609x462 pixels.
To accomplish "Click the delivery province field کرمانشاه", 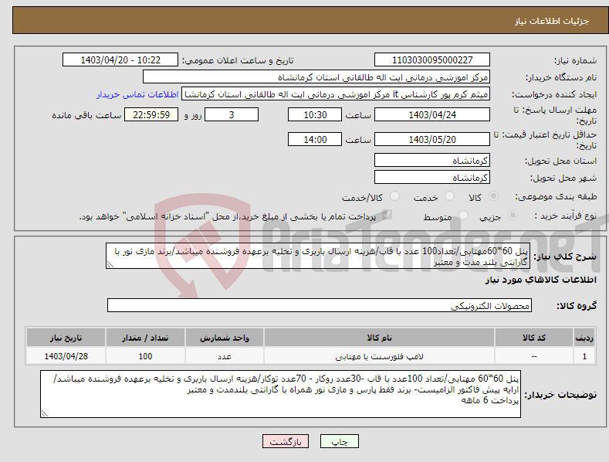I will [x=432, y=160].
